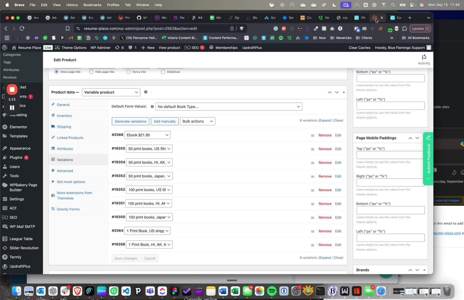
Task: Open the Elementor menu in WordPress sidebar
Action: click(x=18, y=127)
